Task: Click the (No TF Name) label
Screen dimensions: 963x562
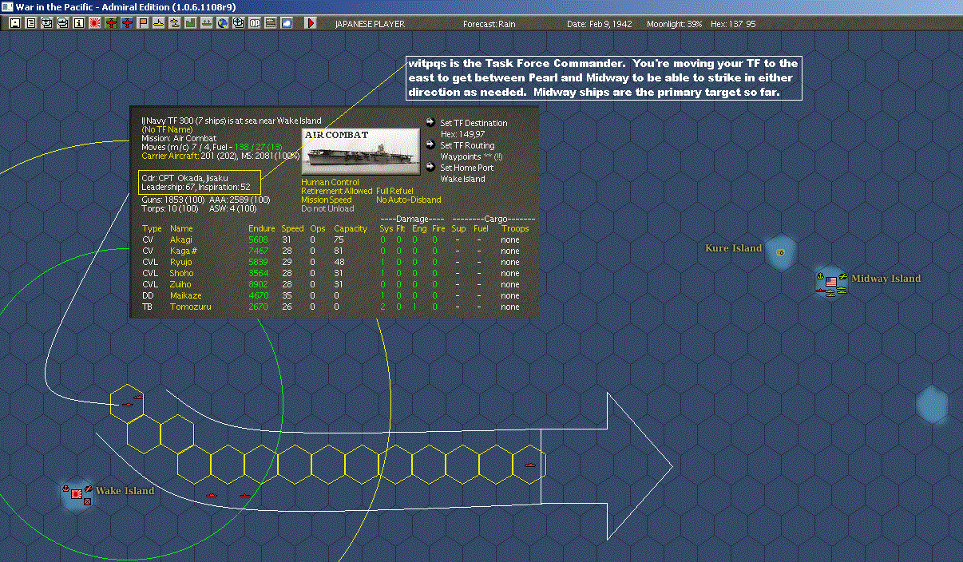Action: [x=168, y=129]
